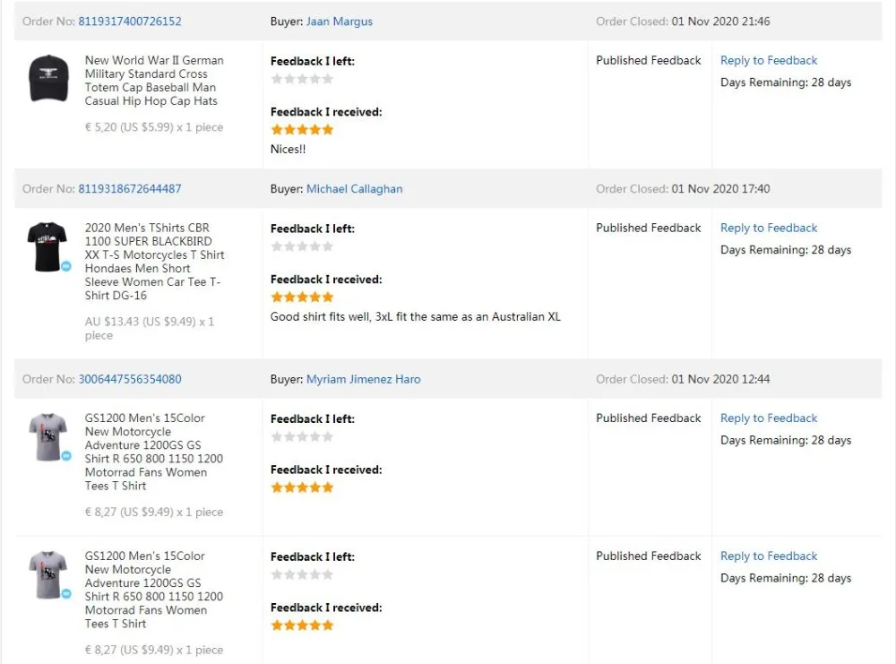Click the empty grey stars in Michael Callaghan's order
The height and width of the screenshot is (664, 896).
[x=302, y=246]
